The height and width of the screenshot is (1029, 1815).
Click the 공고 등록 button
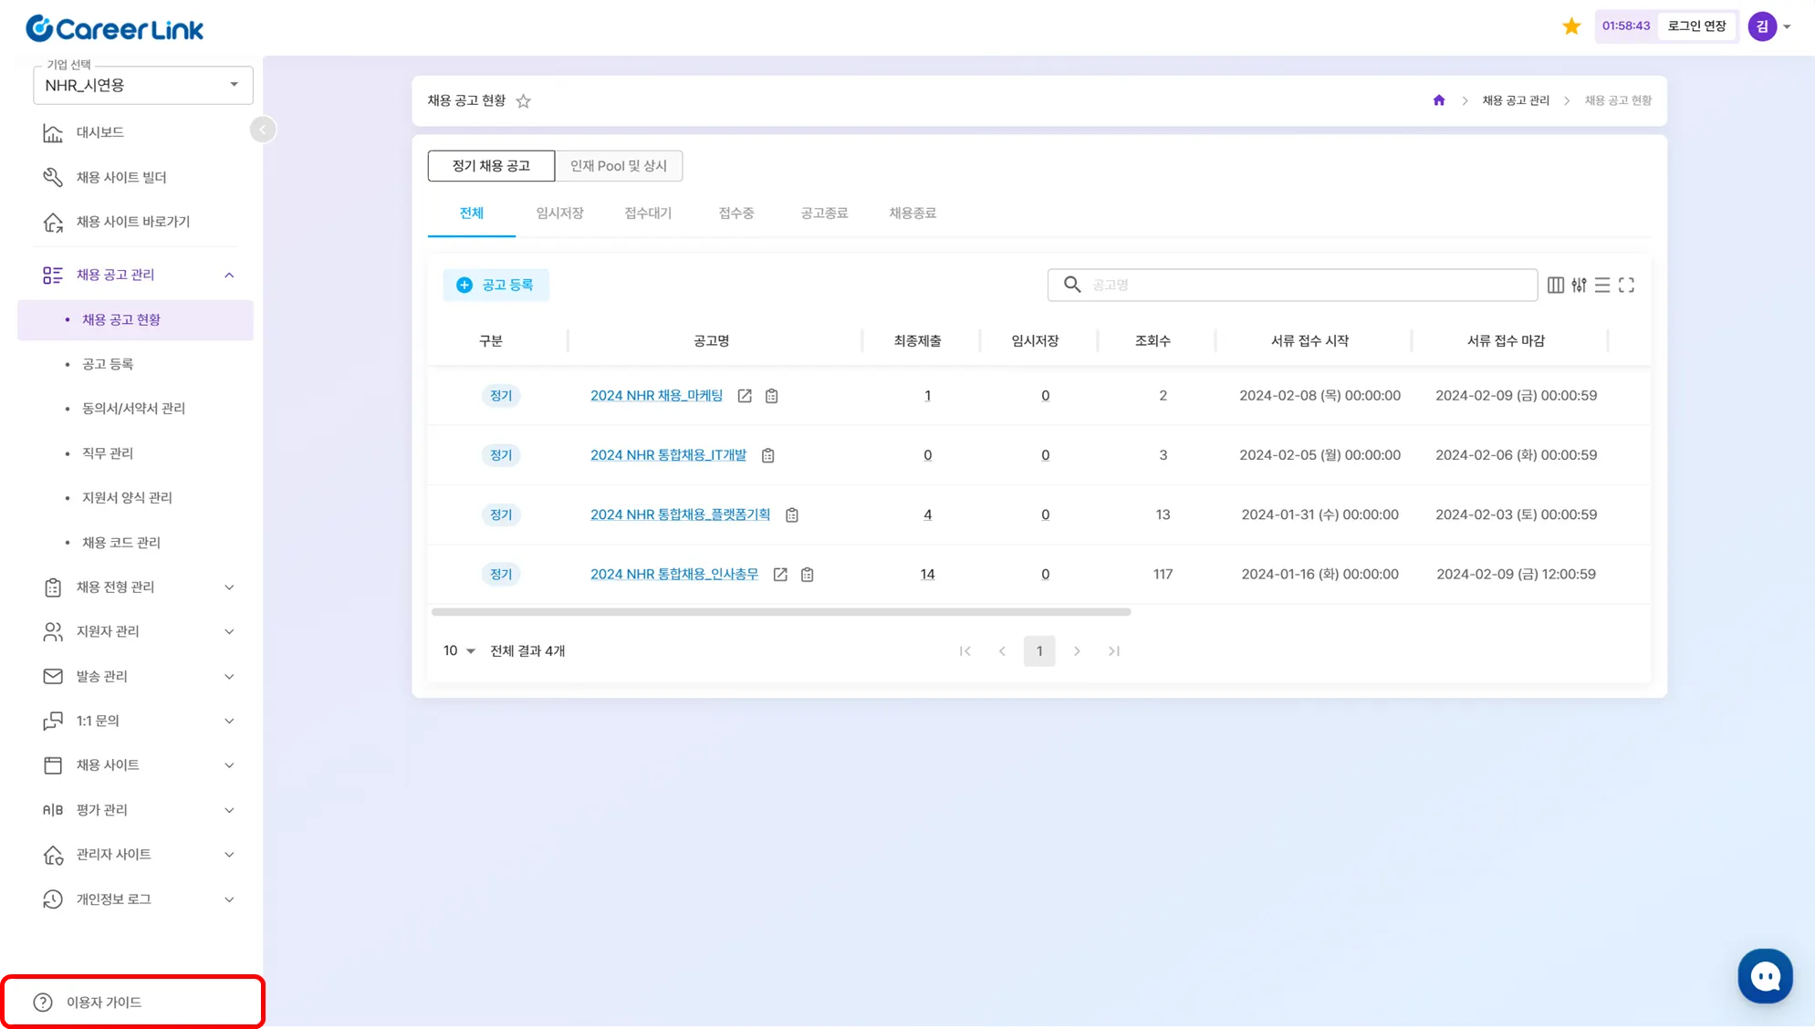point(495,285)
